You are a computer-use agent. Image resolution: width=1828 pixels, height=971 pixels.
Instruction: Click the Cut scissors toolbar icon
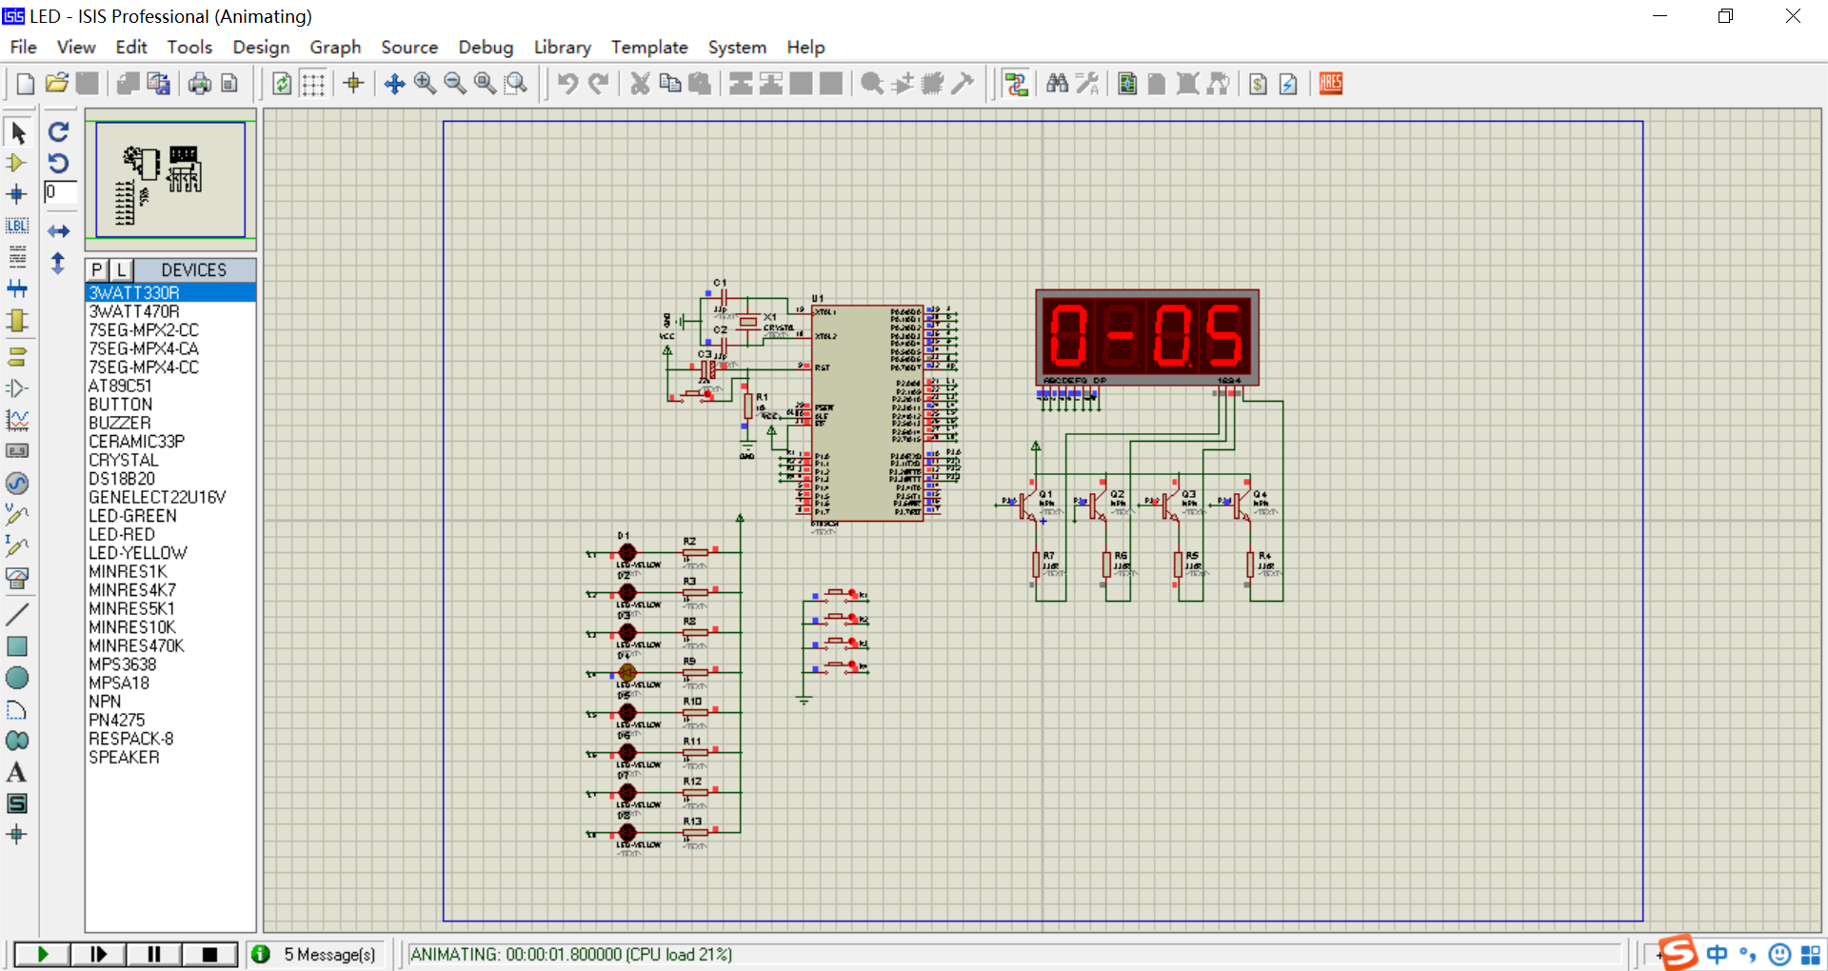640,84
